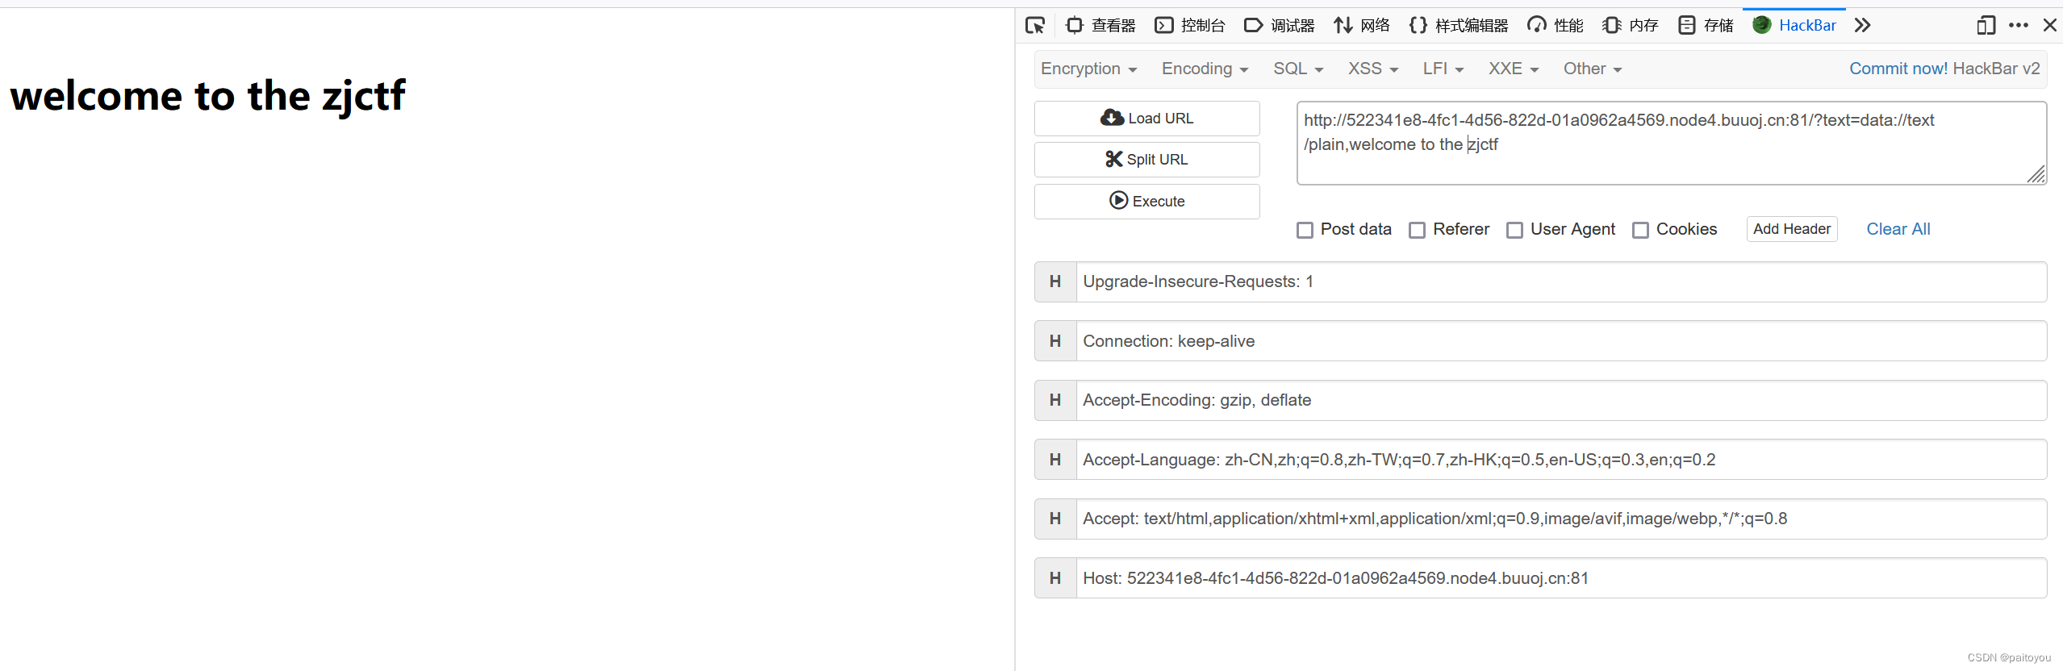Check the User Agent checkbox
The width and height of the screenshot is (2063, 671).
1514,231
